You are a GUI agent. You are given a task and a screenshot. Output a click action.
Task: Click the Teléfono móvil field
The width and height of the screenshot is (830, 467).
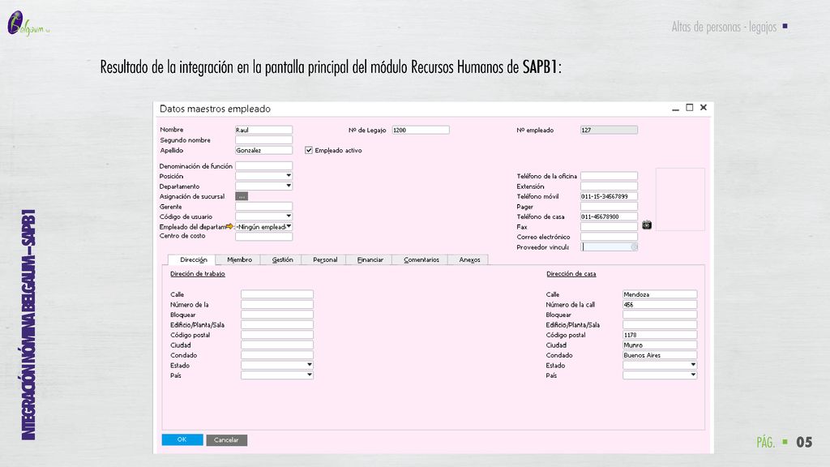click(609, 196)
